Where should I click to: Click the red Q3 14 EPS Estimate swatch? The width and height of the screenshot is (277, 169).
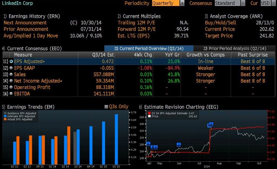[149, 113]
